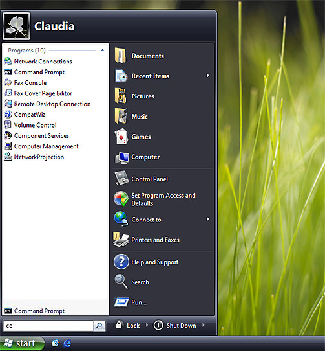The image size is (325, 351).
Task: Click the Help and Support question mark icon
Action: coord(121,262)
